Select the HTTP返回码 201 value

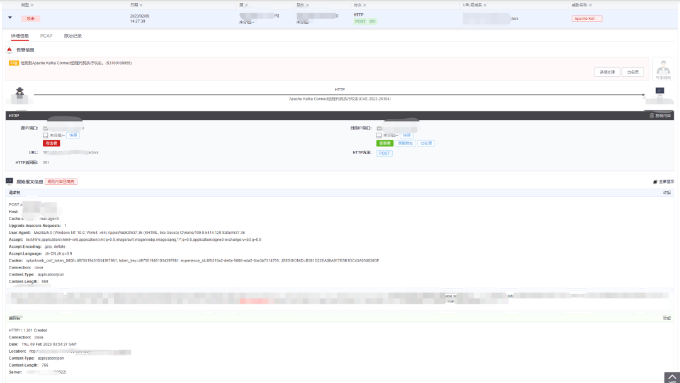click(46, 163)
